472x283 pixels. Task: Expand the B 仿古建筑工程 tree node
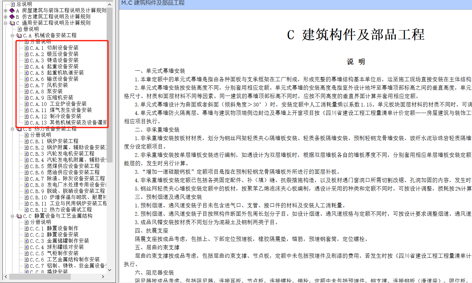(5, 17)
